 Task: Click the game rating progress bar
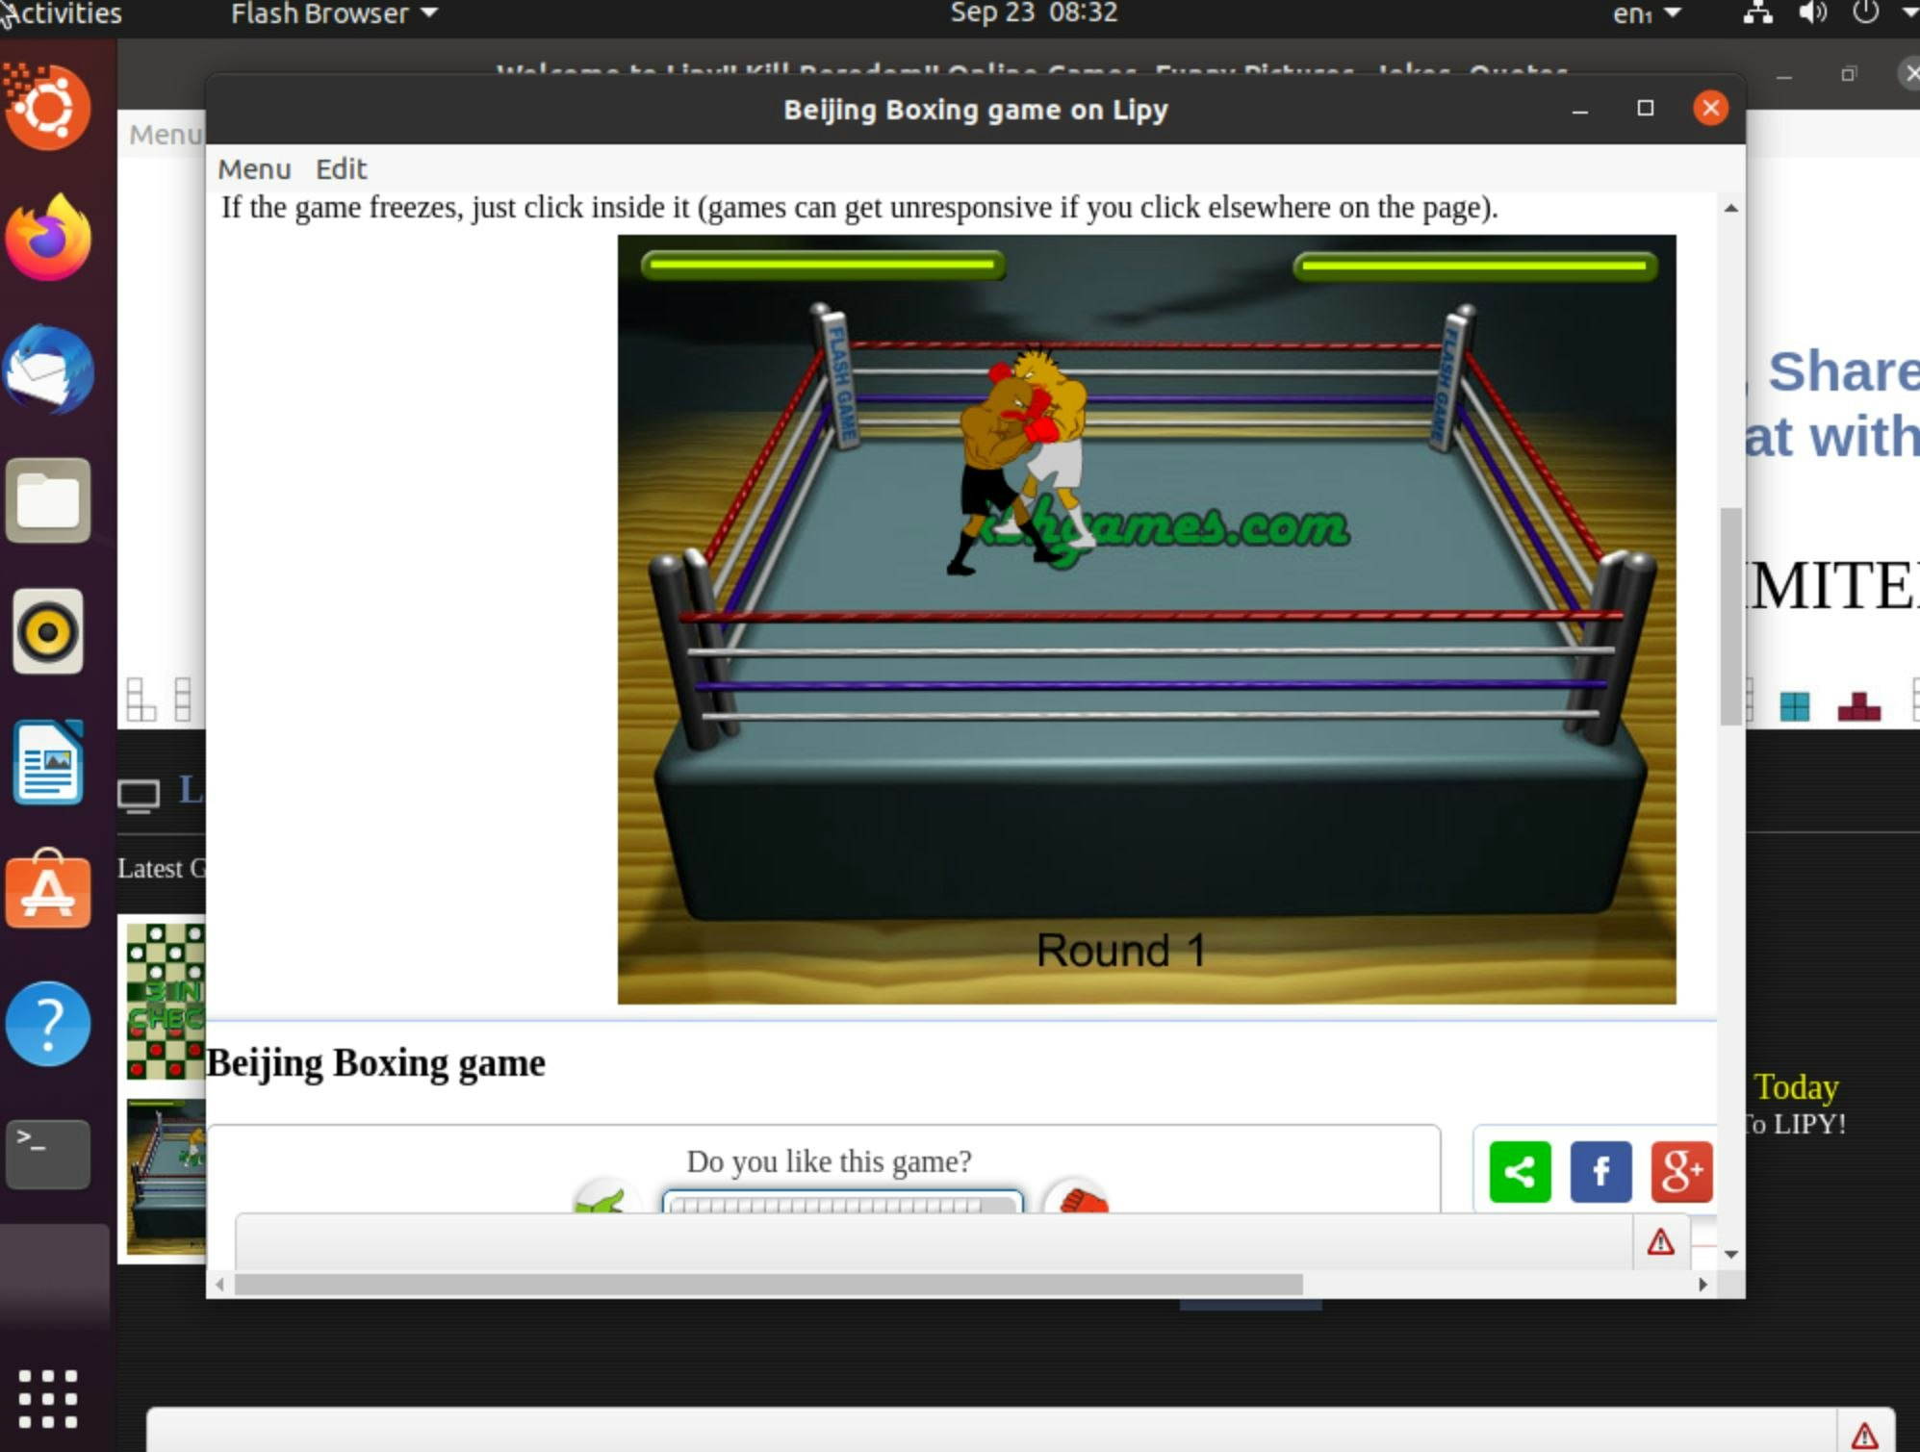pyautogui.click(x=841, y=1204)
